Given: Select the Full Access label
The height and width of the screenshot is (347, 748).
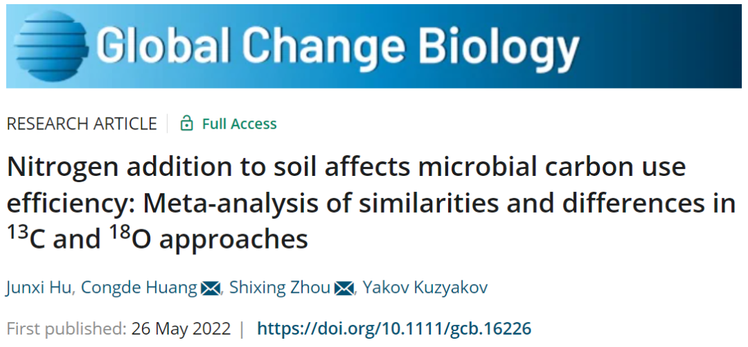Looking at the screenshot, I should 240,124.
